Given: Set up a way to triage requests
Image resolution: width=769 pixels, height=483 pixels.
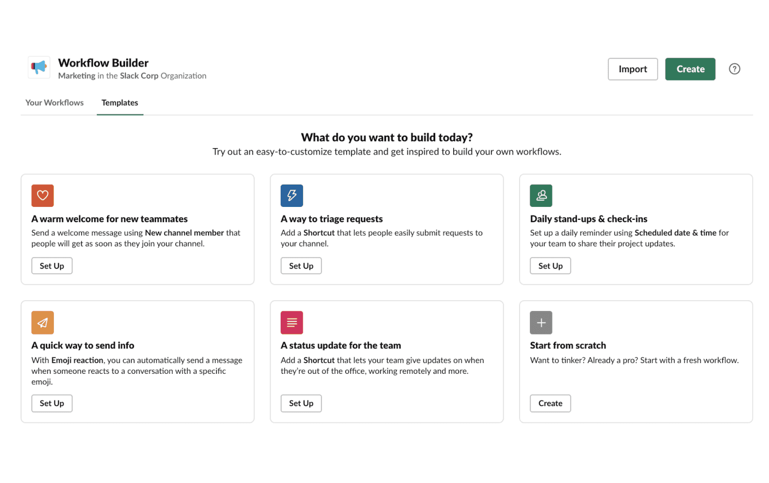Looking at the screenshot, I should (301, 266).
